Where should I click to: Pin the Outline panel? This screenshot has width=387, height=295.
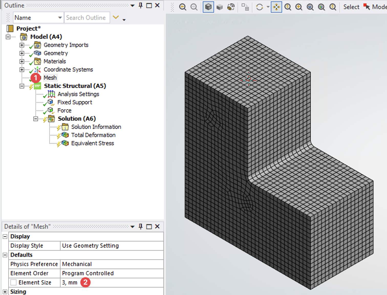141,5
